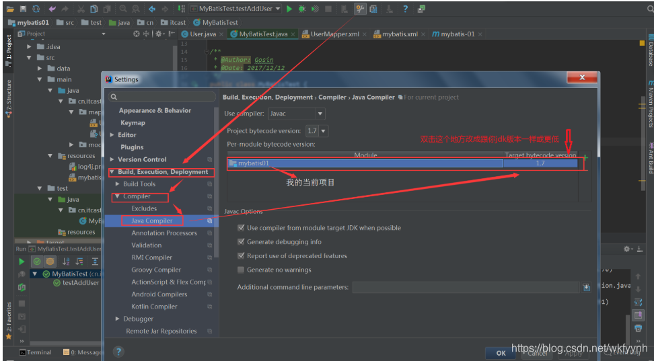Open Project Structure toolbar icon
The height and width of the screenshot is (361, 654).
[x=373, y=9]
